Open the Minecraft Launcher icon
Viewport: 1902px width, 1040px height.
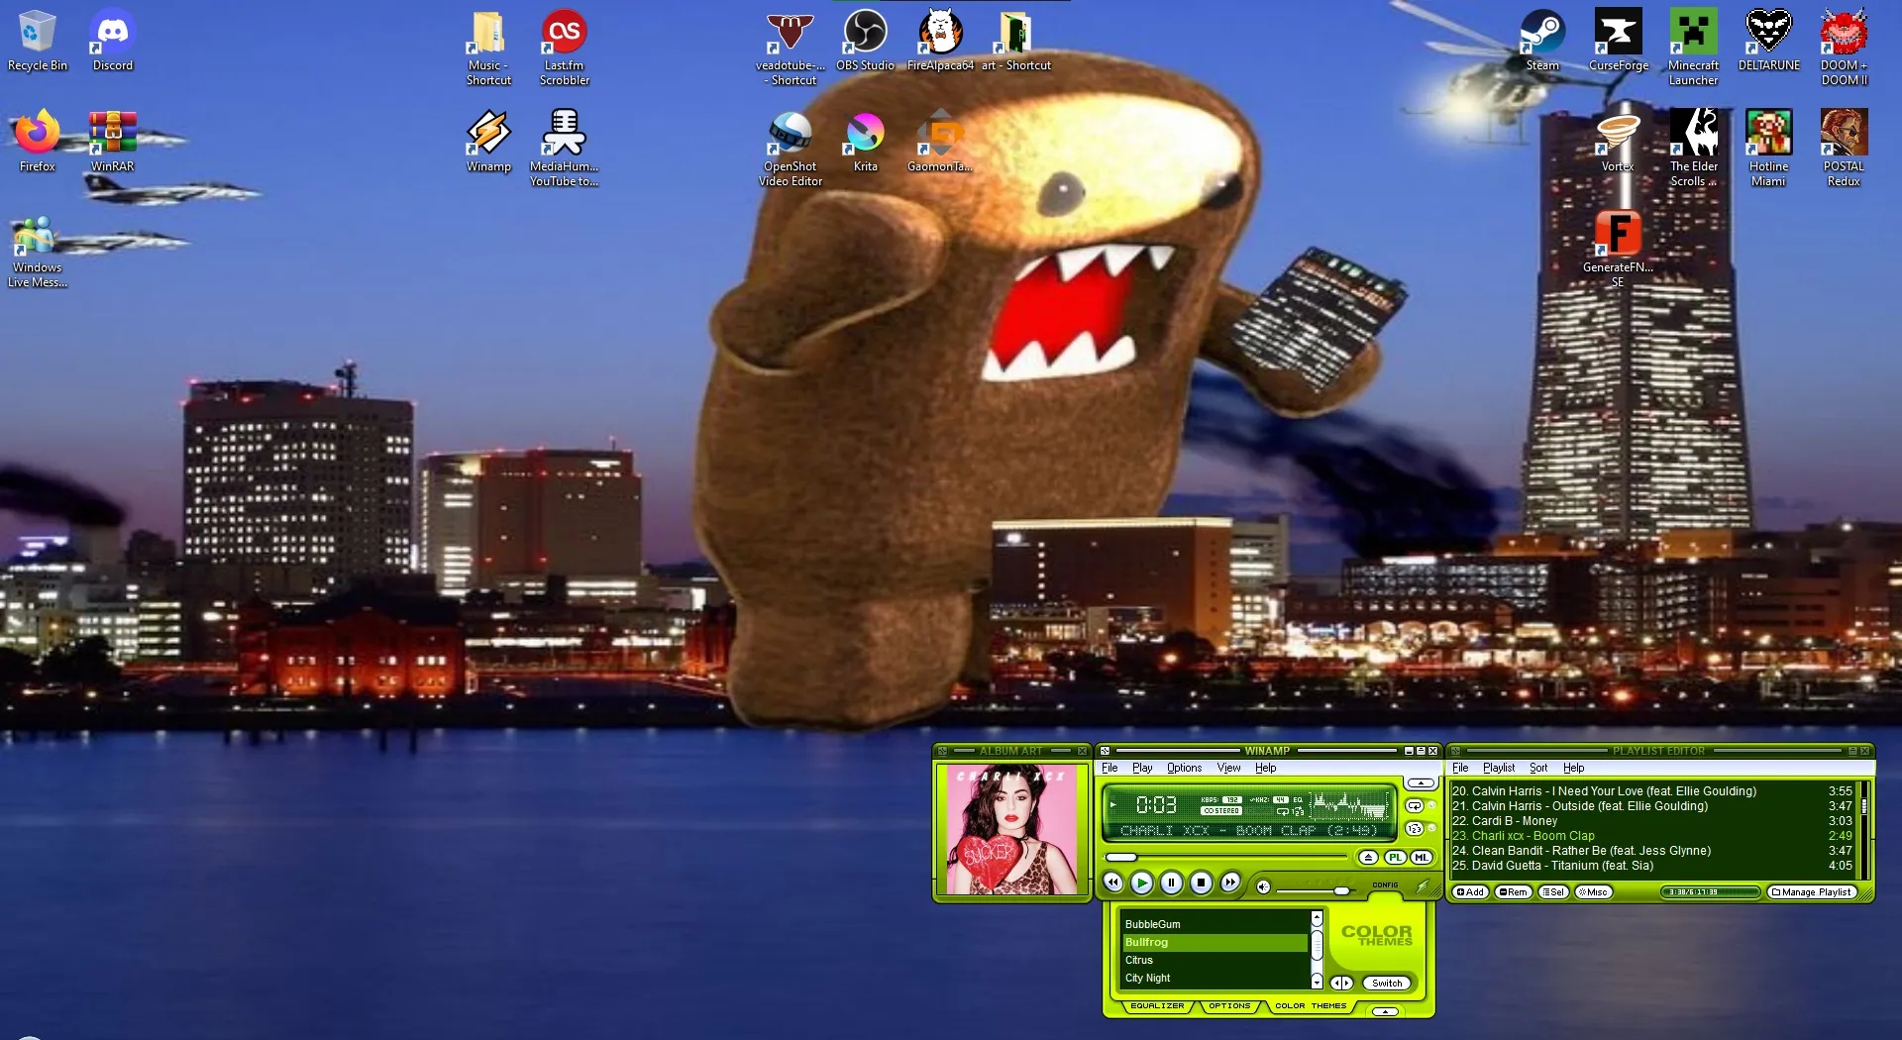pyautogui.click(x=1694, y=48)
